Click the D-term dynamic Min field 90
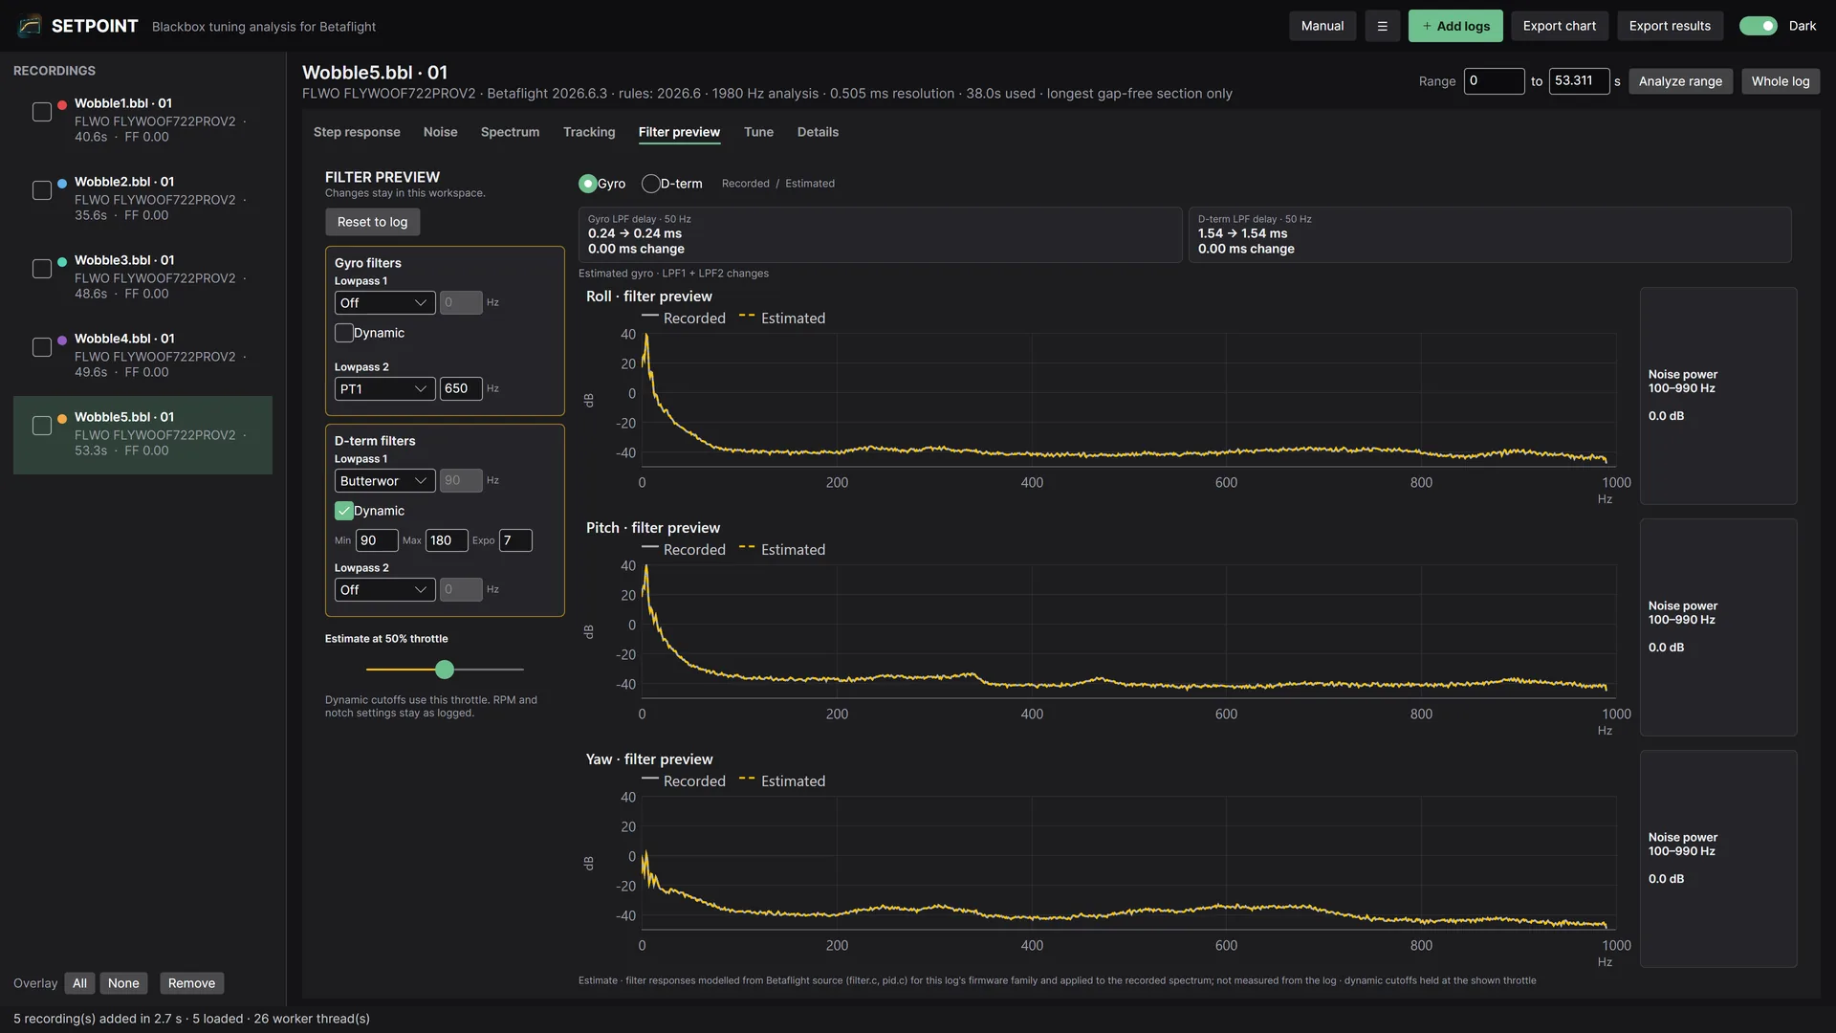Viewport: 1836px width, 1033px height. tap(377, 540)
